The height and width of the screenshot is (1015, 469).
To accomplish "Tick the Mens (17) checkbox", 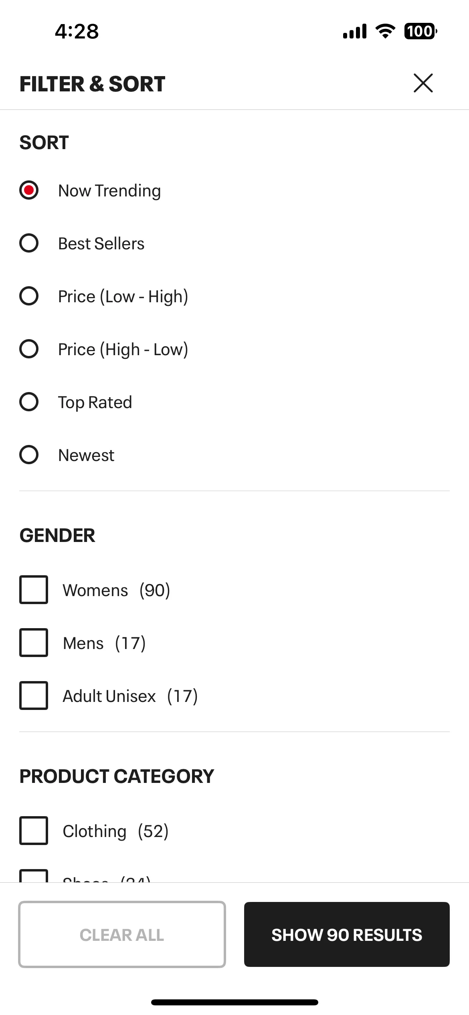I will point(34,643).
